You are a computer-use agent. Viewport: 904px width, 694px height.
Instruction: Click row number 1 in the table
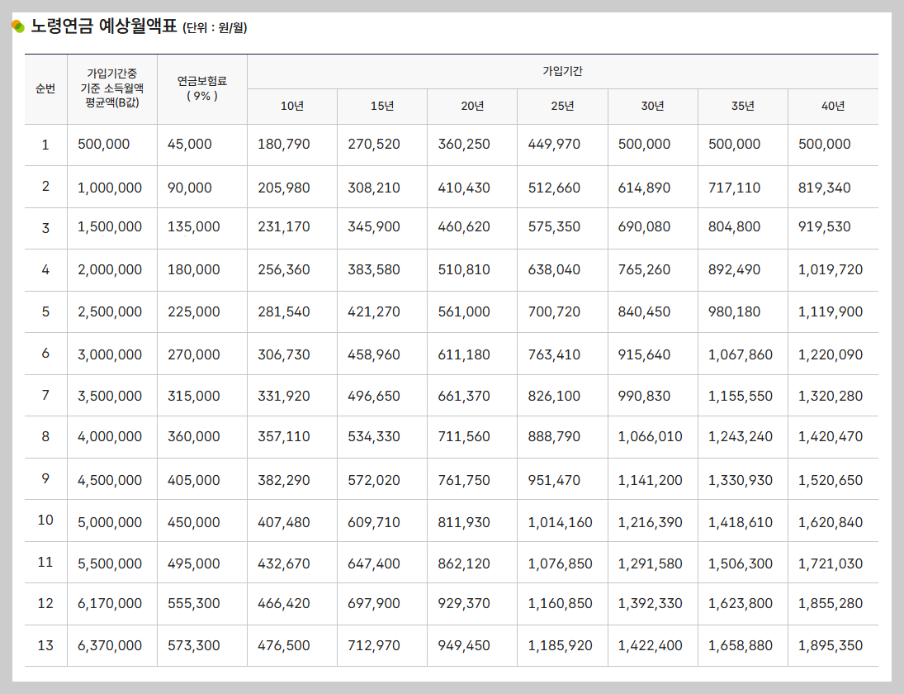[45, 145]
